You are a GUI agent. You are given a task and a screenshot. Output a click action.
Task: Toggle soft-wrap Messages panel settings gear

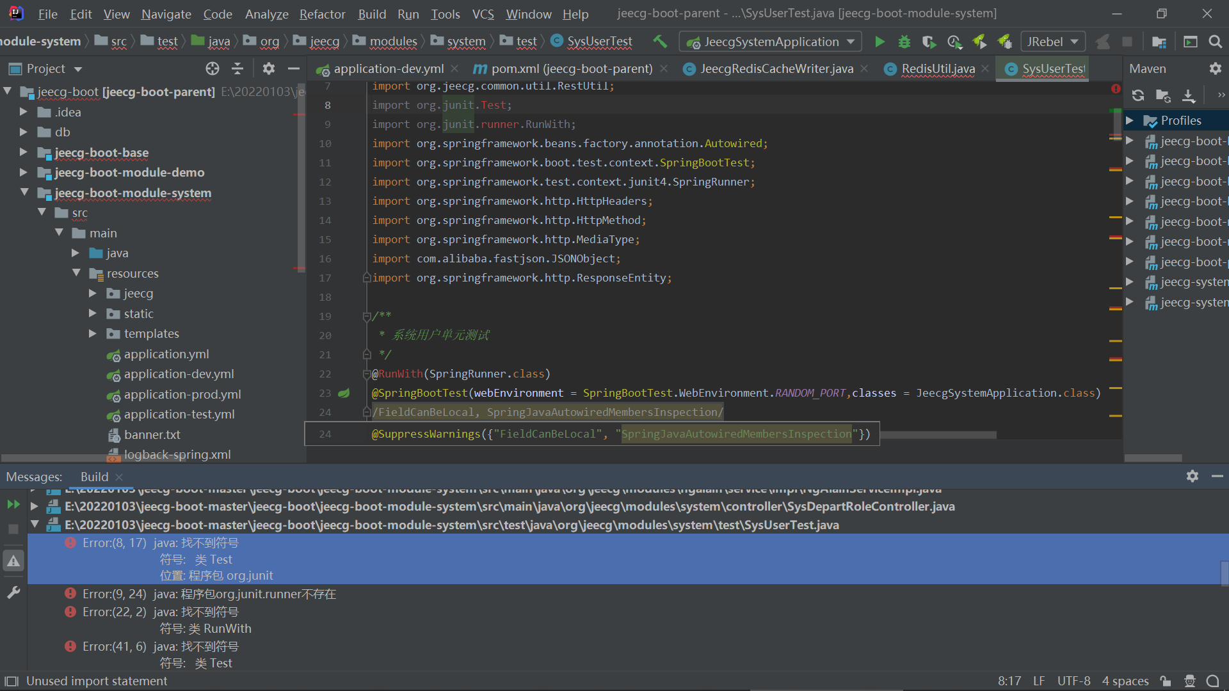click(1192, 476)
